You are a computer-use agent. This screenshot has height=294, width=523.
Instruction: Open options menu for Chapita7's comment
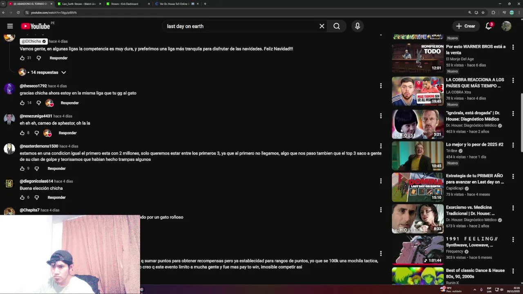pos(381,210)
